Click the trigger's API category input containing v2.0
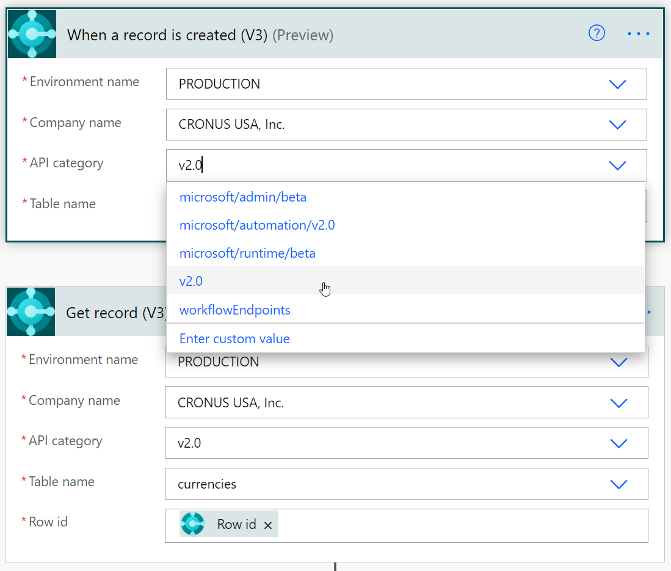Image resolution: width=671 pixels, height=571 pixels. (x=406, y=165)
